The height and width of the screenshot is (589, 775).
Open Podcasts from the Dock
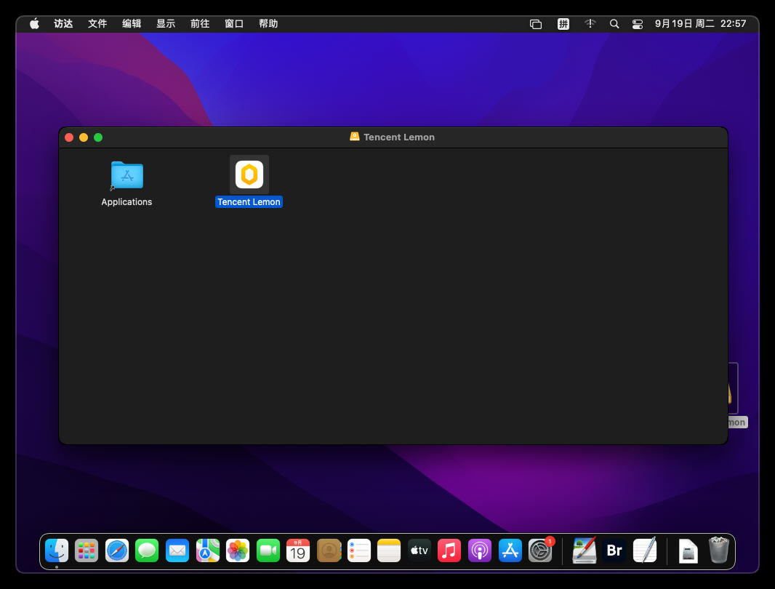[480, 550]
